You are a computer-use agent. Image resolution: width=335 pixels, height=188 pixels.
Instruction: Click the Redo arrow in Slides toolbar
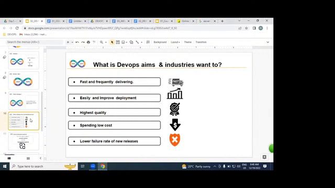click(83, 42)
